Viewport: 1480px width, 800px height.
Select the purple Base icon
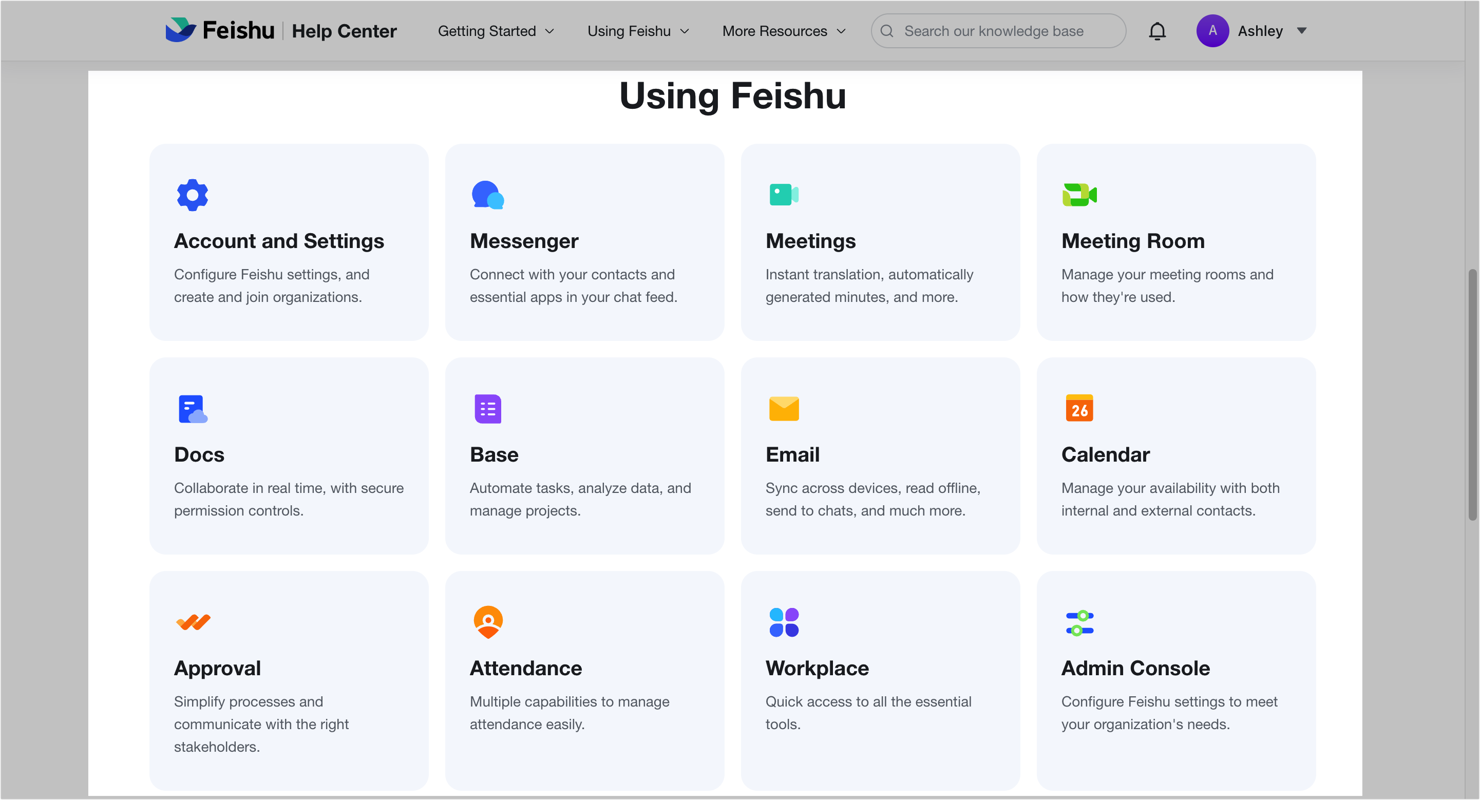pyautogui.click(x=487, y=408)
